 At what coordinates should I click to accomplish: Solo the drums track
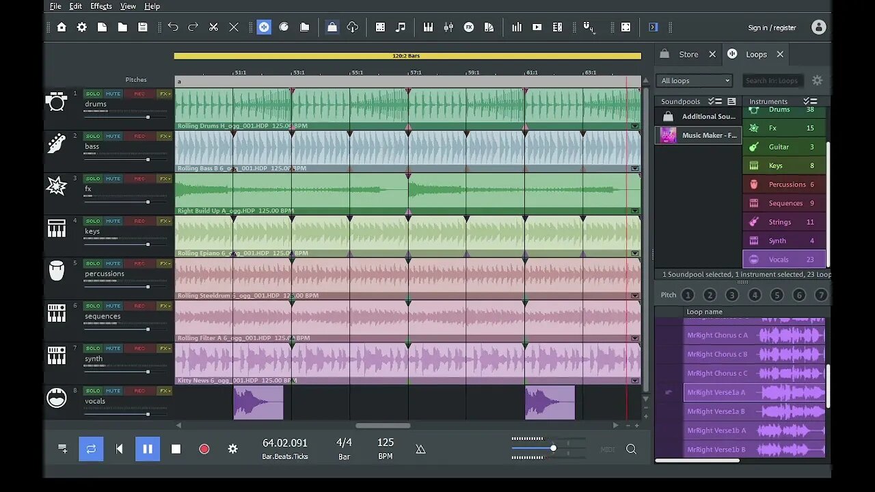click(x=93, y=94)
